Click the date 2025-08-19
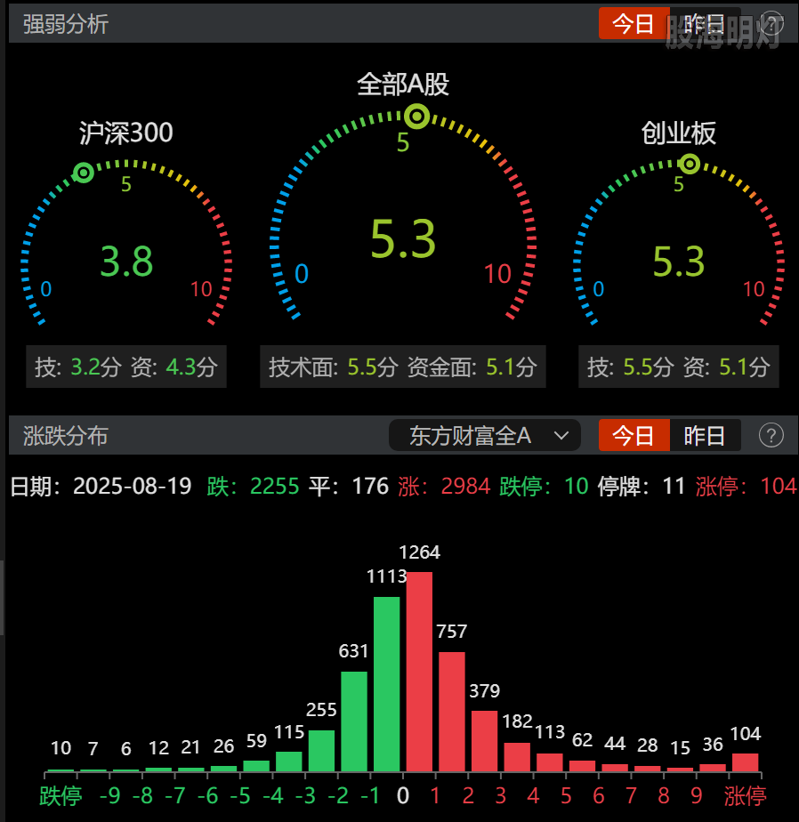Image resolution: width=799 pixels, height=822 pixels. click(132, 486)
